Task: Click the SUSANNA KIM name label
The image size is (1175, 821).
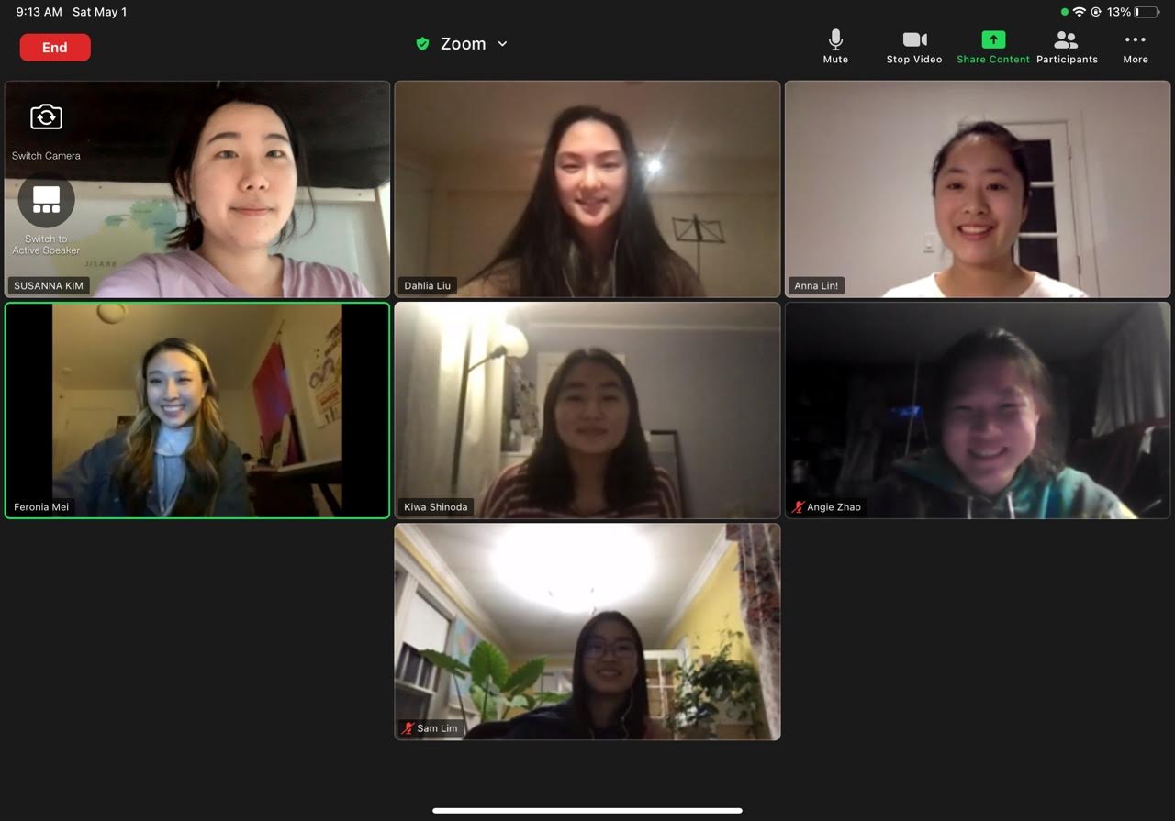Action: [x=49, y=286]
